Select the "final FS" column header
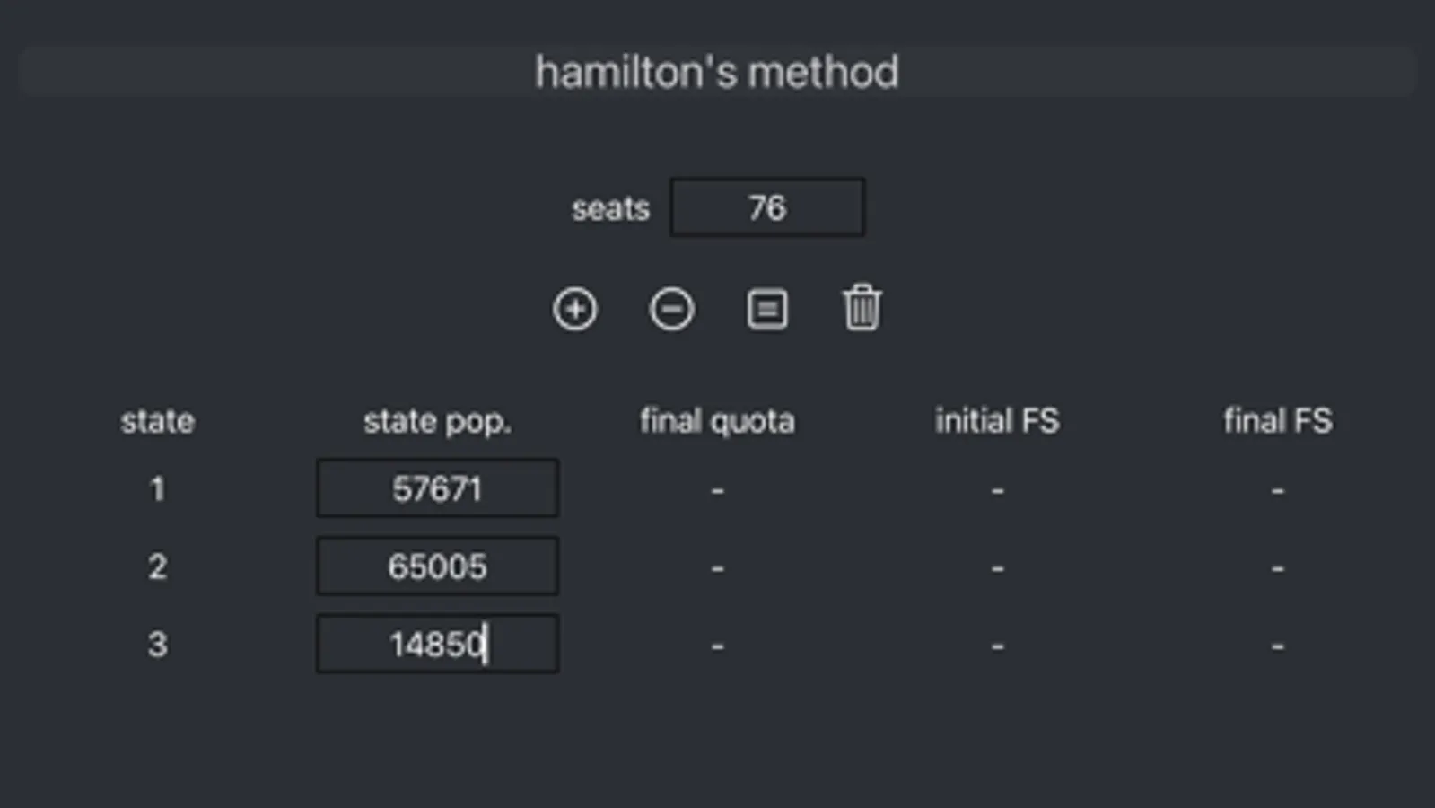The image size is (1435, 808). click(1277, 421)
